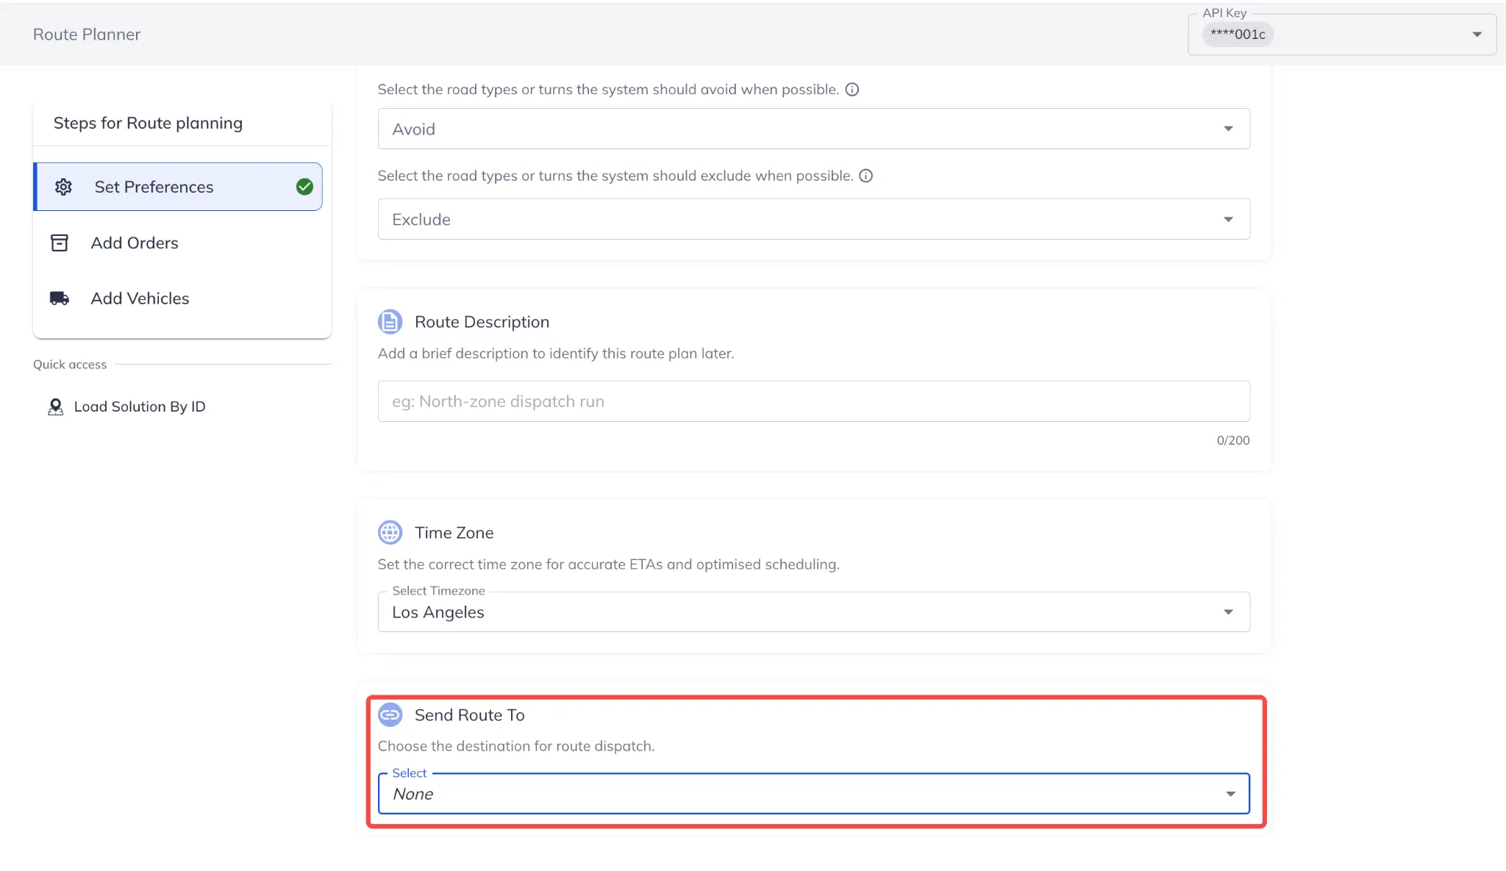Click the ****001c API key chip
The image size is (1506, 871).
(1238, 35)
